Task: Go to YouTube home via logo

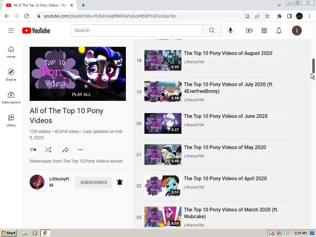Action: (36, 31)
